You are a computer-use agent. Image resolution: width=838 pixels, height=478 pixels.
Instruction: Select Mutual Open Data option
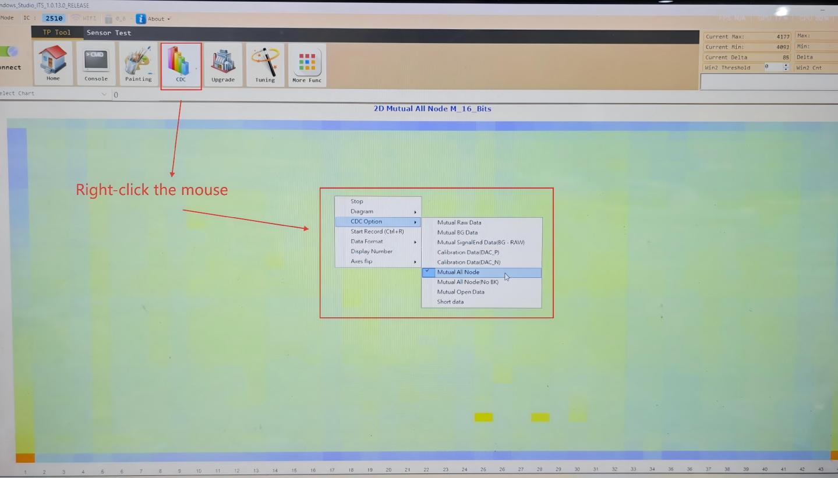482,292
